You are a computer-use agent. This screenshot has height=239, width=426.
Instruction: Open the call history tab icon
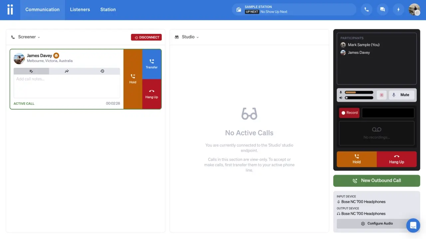pyautogui.click(x=102, y=71)
